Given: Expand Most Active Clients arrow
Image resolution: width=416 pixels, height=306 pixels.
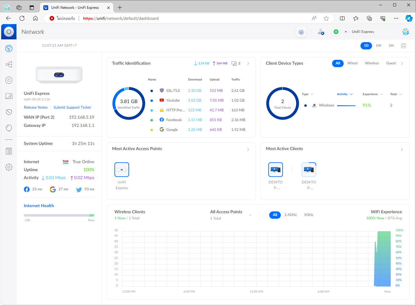Looking at the screenshot, I should pyautogui.click(x=402, y=149).
